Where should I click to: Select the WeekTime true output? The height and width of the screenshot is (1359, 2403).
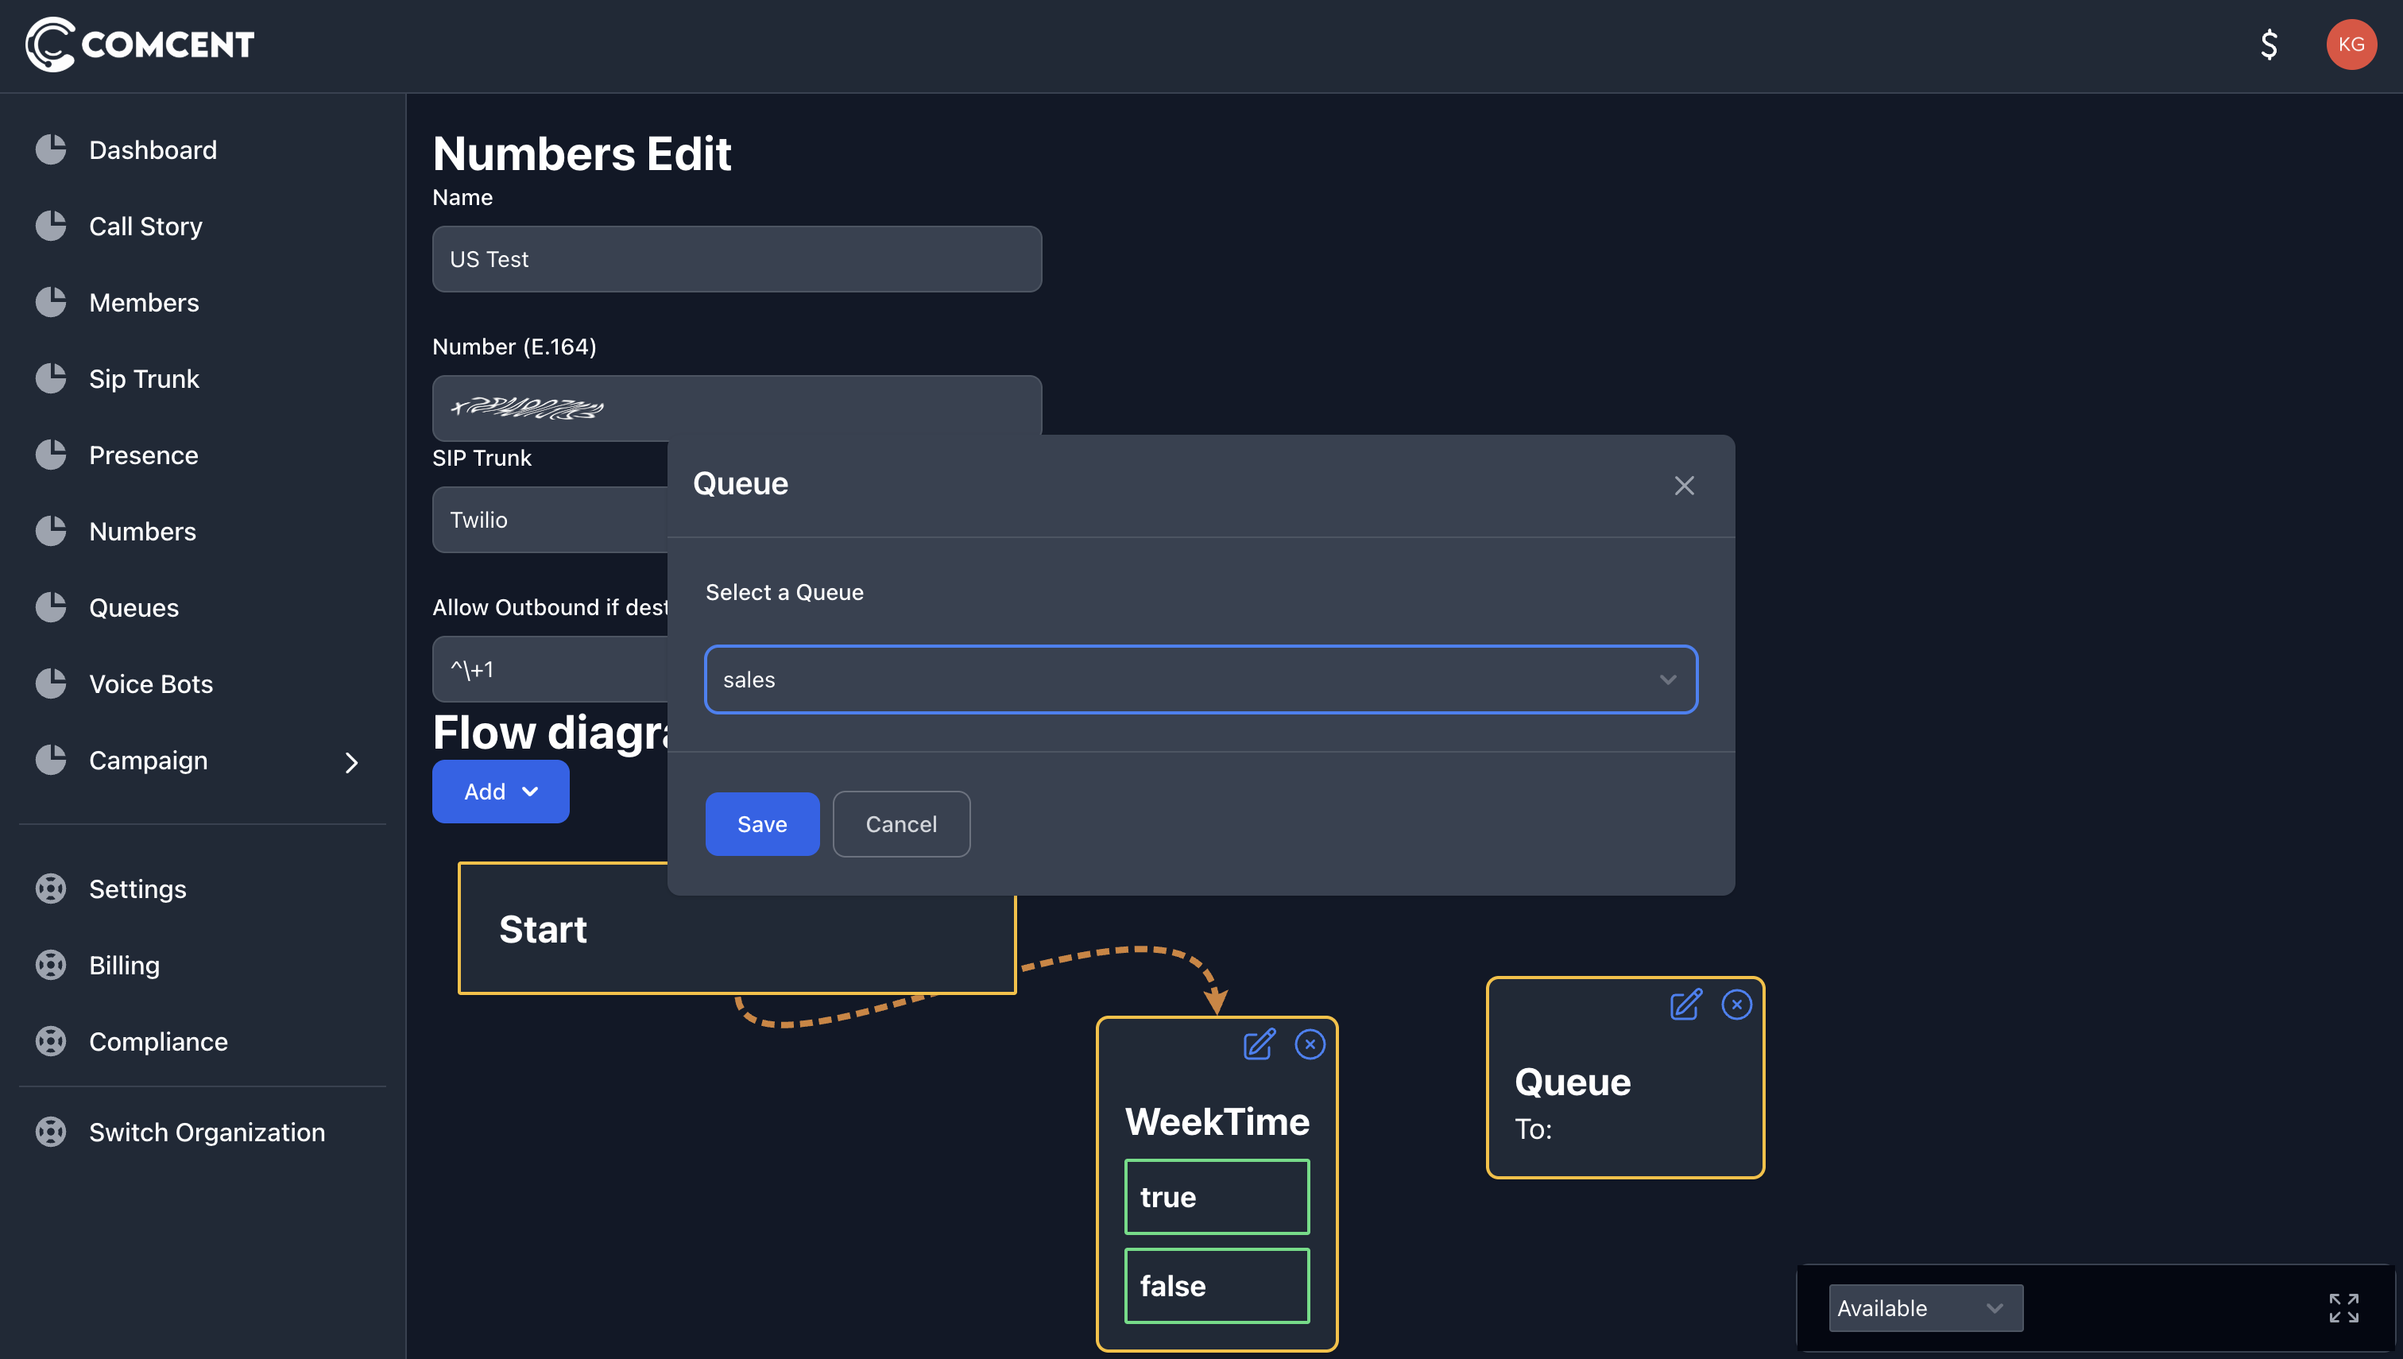coord(1217,1197)
